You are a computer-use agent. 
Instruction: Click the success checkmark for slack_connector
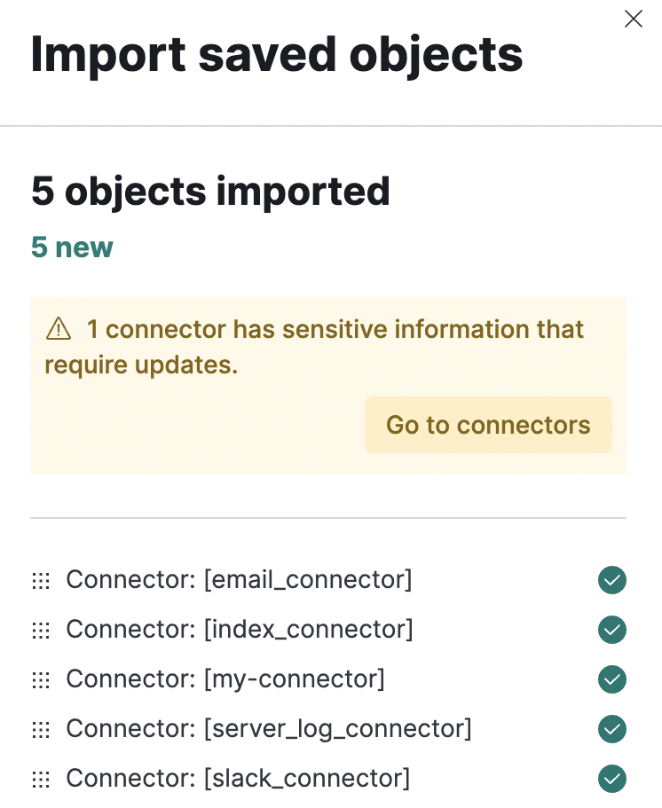pos(612,779)
